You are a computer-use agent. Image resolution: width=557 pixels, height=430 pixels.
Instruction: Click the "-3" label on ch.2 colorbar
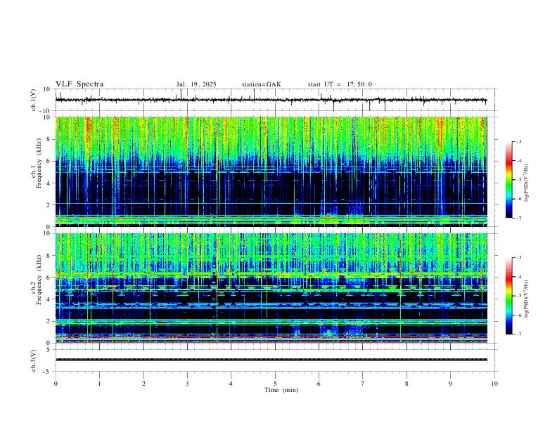518,258
